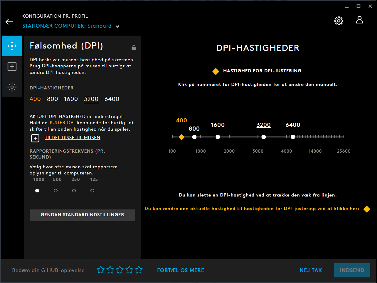The width and height of the screenshot is (377, 283).
Task: Rate with the fifth star
Action: [139, 270]
